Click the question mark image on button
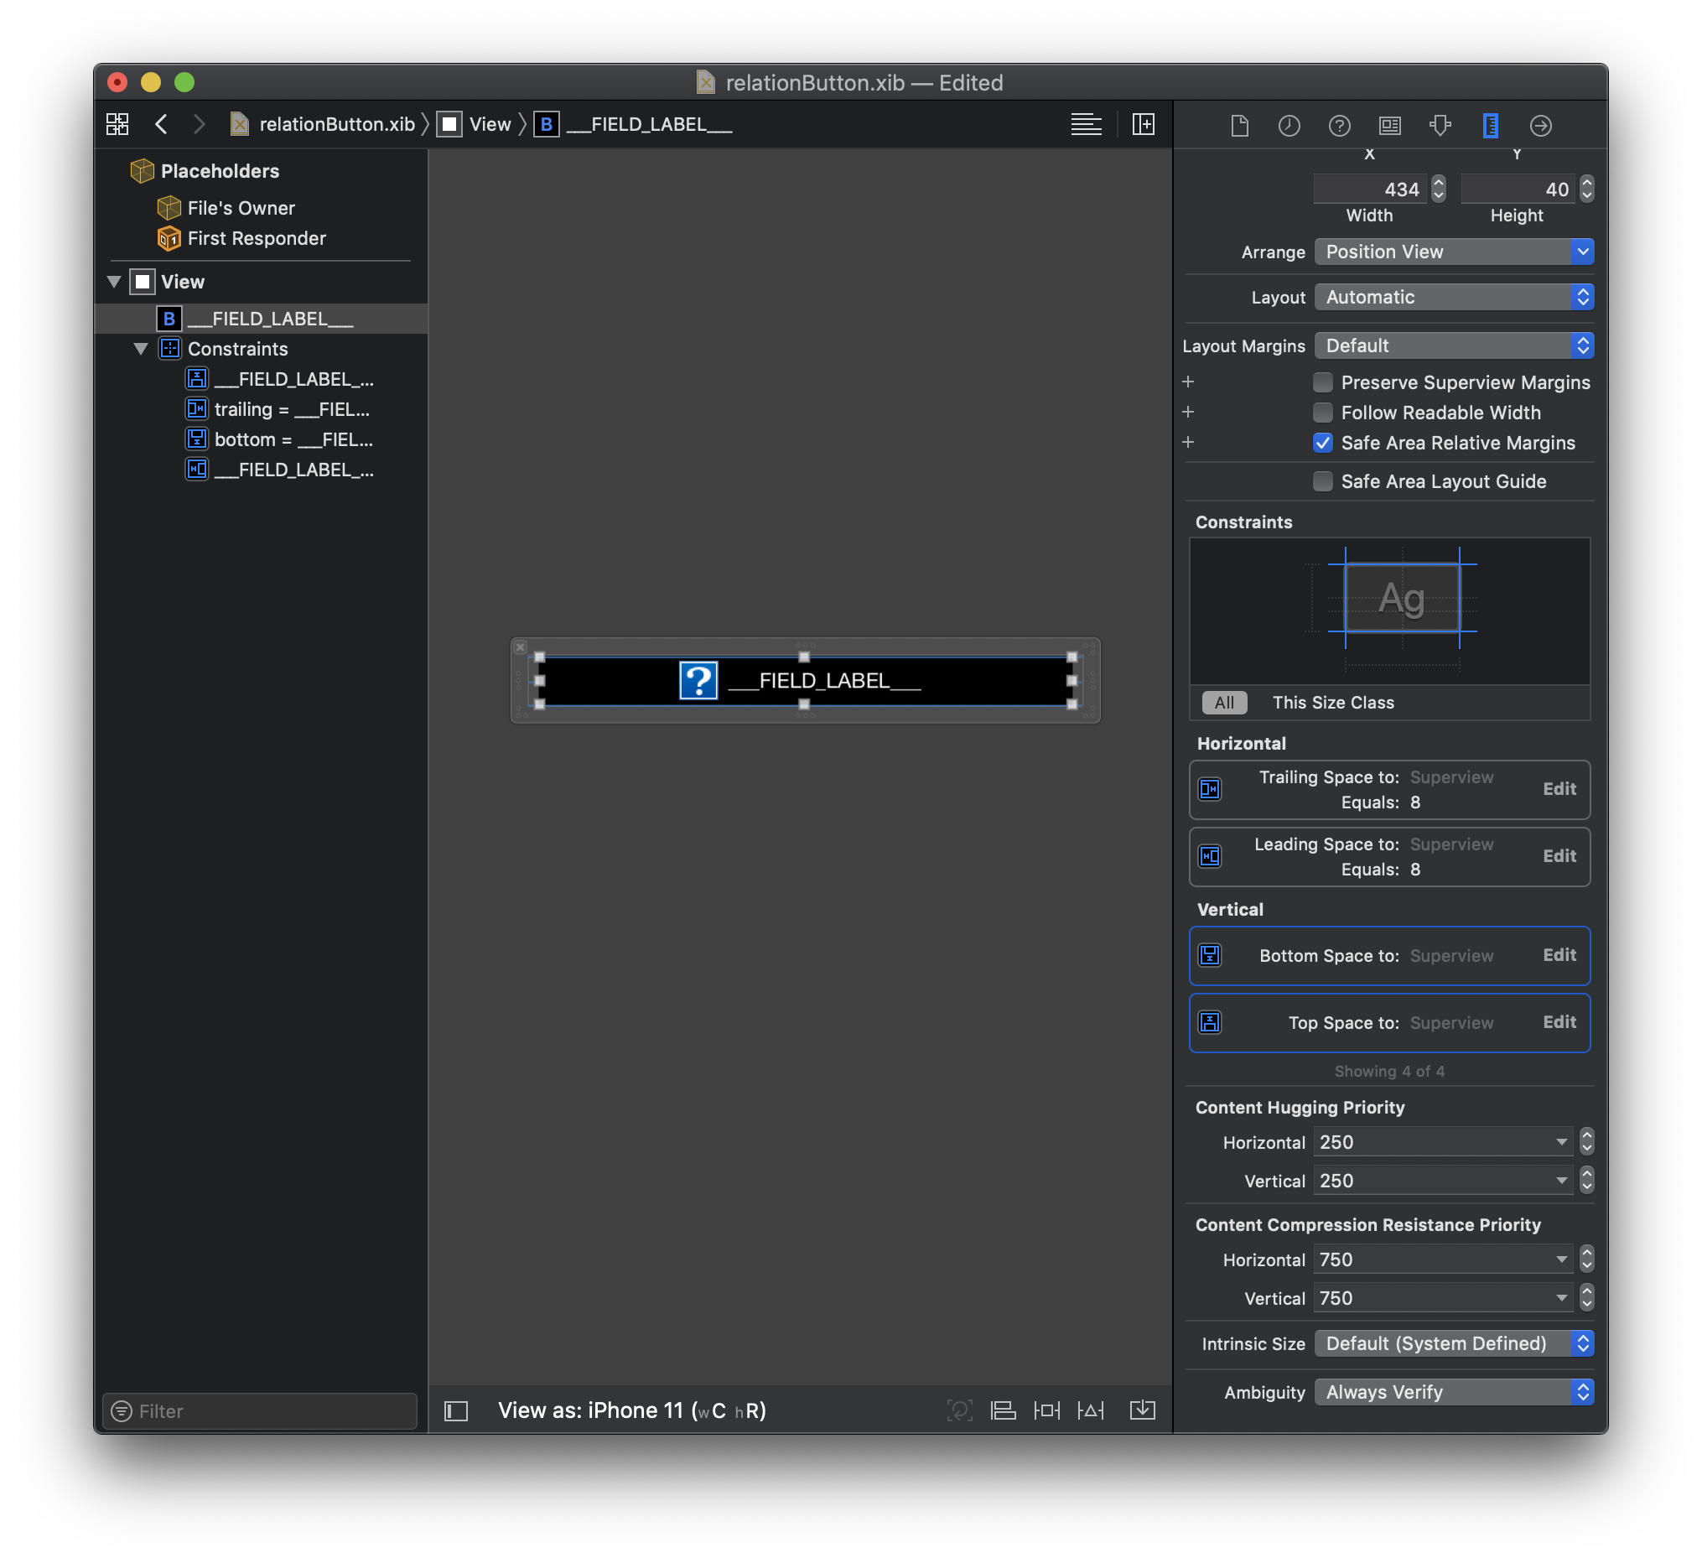 pos(698,681)
